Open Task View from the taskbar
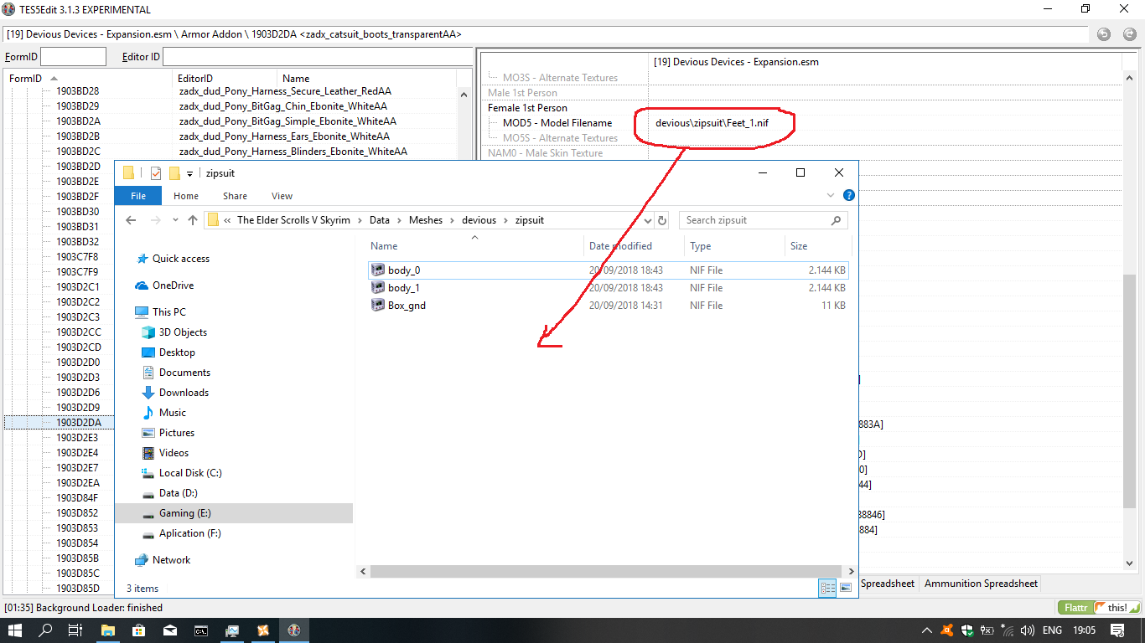 pyautogui.click(x=75, y=630)
